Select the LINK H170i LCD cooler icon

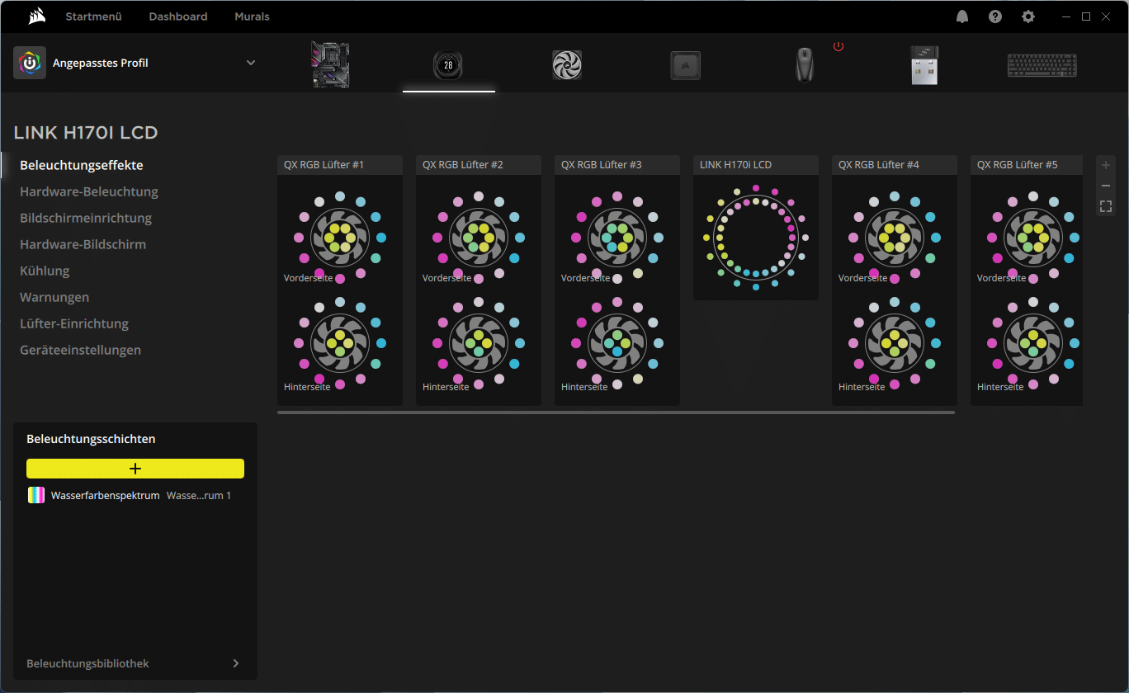tap(448, 65)
